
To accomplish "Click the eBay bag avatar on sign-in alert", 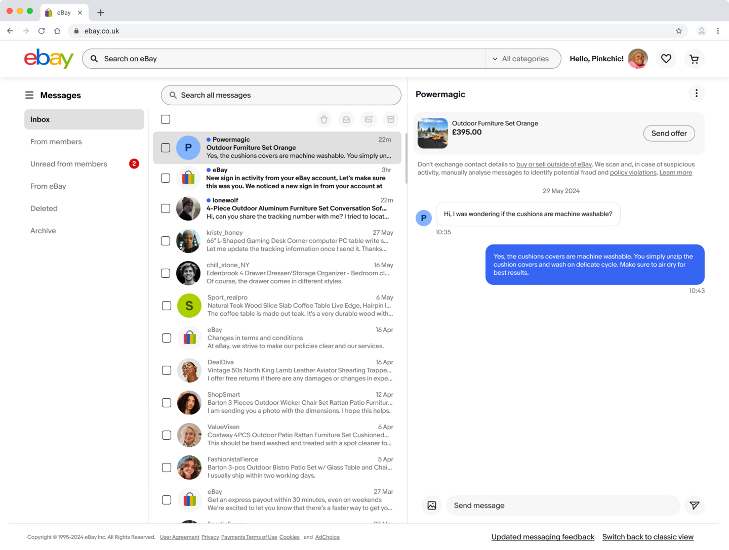I will click(188, 178).
